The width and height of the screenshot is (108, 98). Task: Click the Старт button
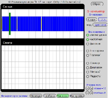(x=91, y=19)
